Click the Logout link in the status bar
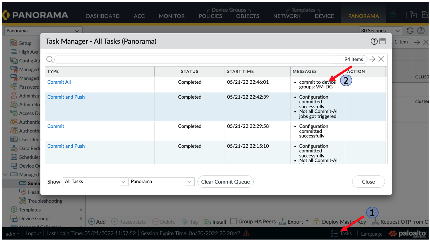The width and height of the screenshot is (430, 242). (33, 233)
